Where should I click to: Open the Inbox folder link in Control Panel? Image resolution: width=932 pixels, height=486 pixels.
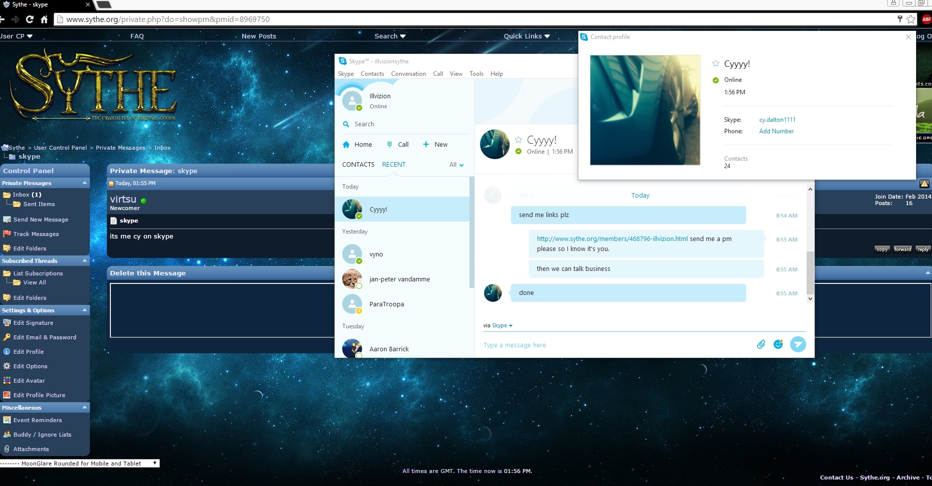pyautogui.click(x=21, y=195)
